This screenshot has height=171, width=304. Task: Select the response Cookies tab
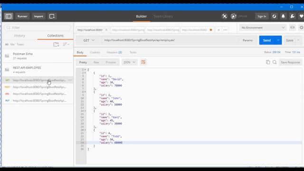95,52
